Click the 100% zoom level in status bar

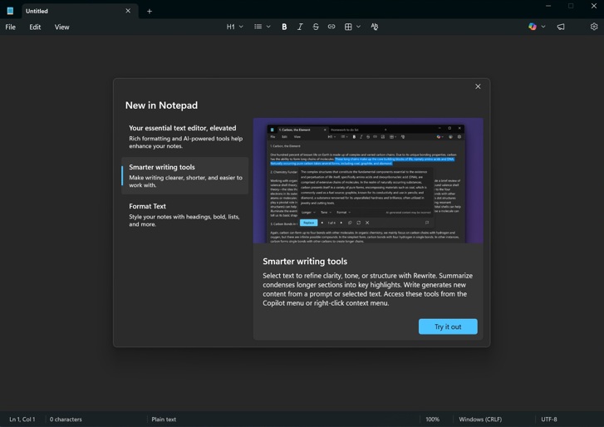[x=432, y=420]
